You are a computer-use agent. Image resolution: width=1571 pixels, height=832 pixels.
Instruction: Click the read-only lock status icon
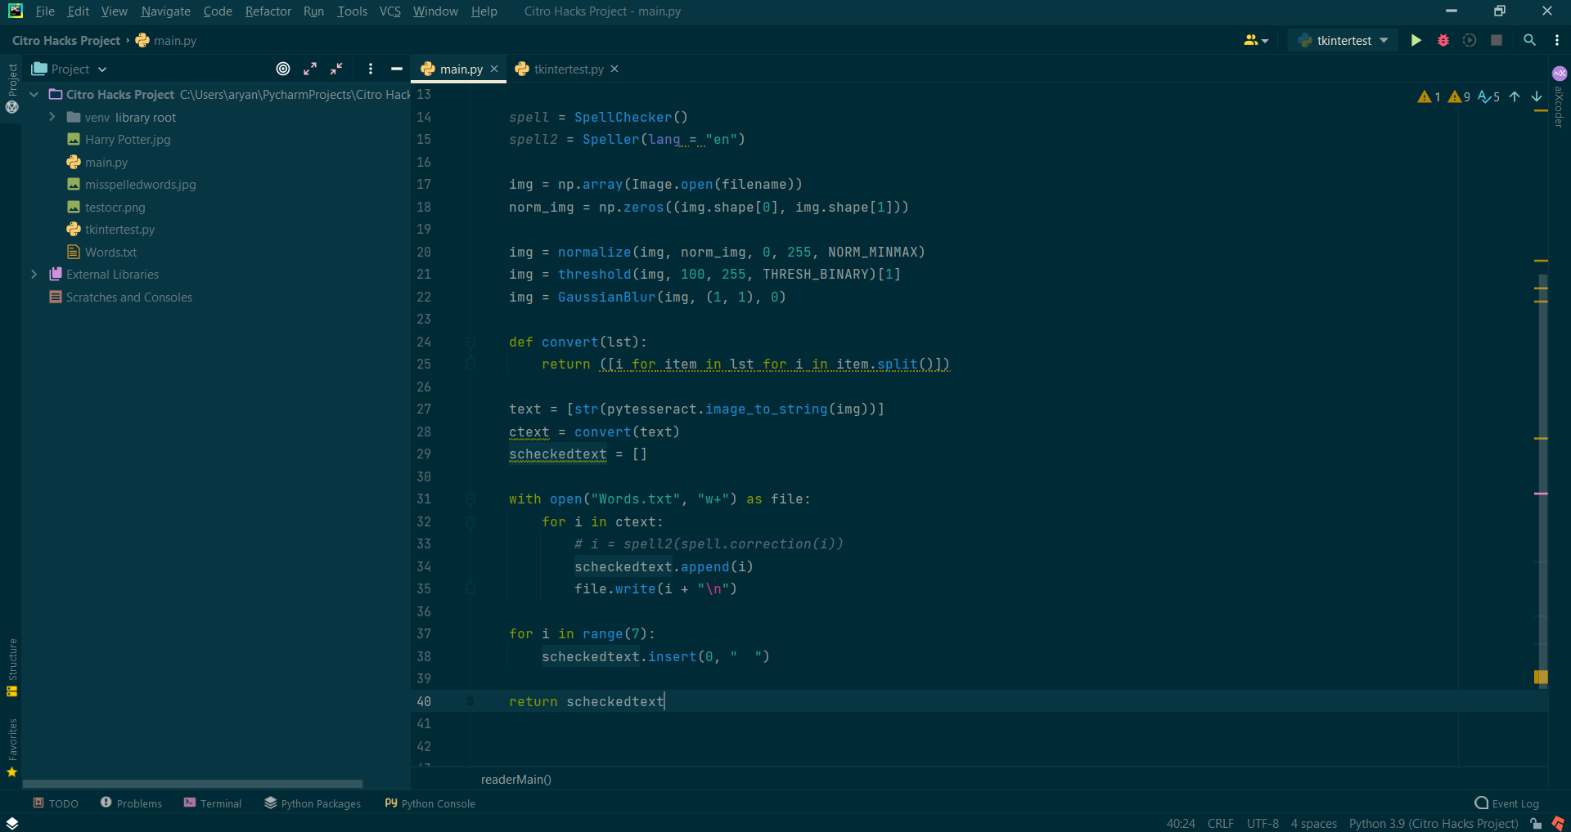tap(1536, 823)
